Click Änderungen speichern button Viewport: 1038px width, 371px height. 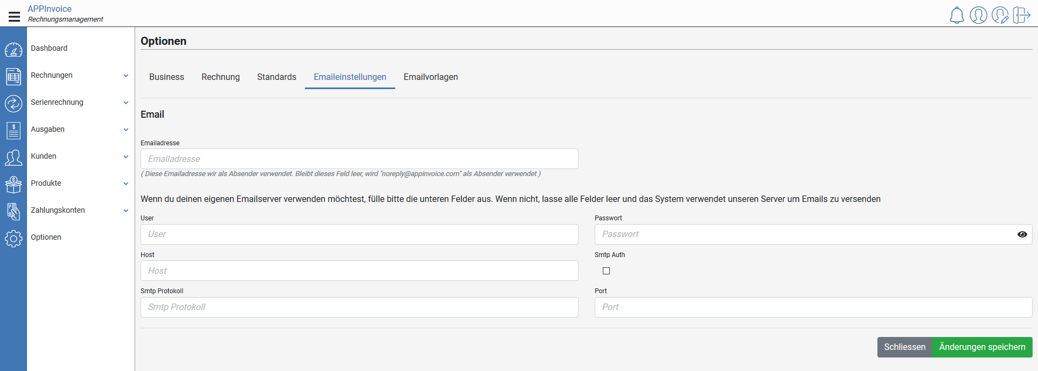coord(982,347)
